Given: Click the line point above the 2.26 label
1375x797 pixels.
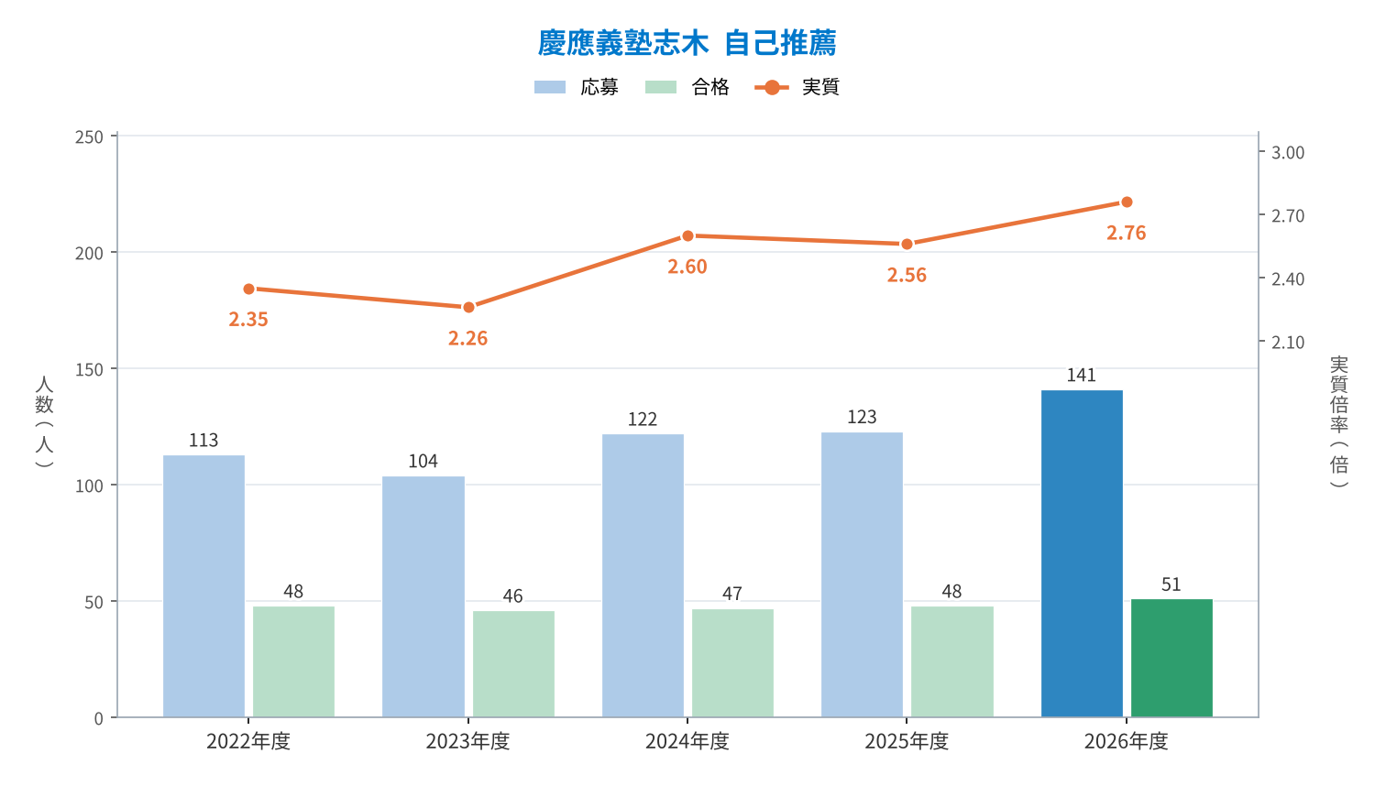Looking at the screenshot, I should (468, 307).
